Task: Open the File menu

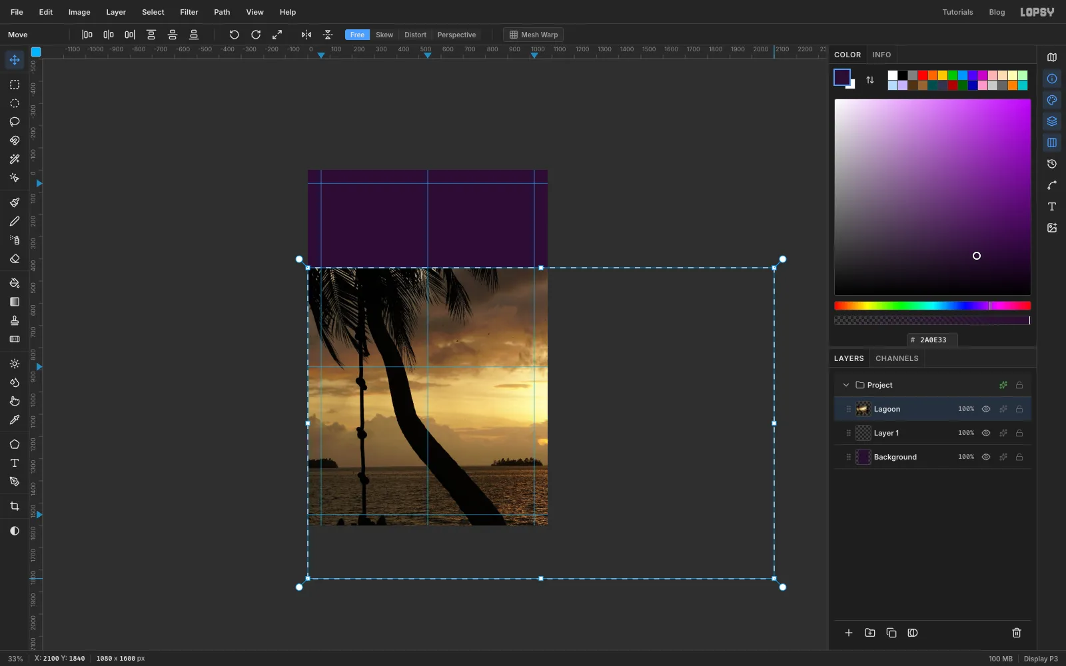Action: (17, 12)
